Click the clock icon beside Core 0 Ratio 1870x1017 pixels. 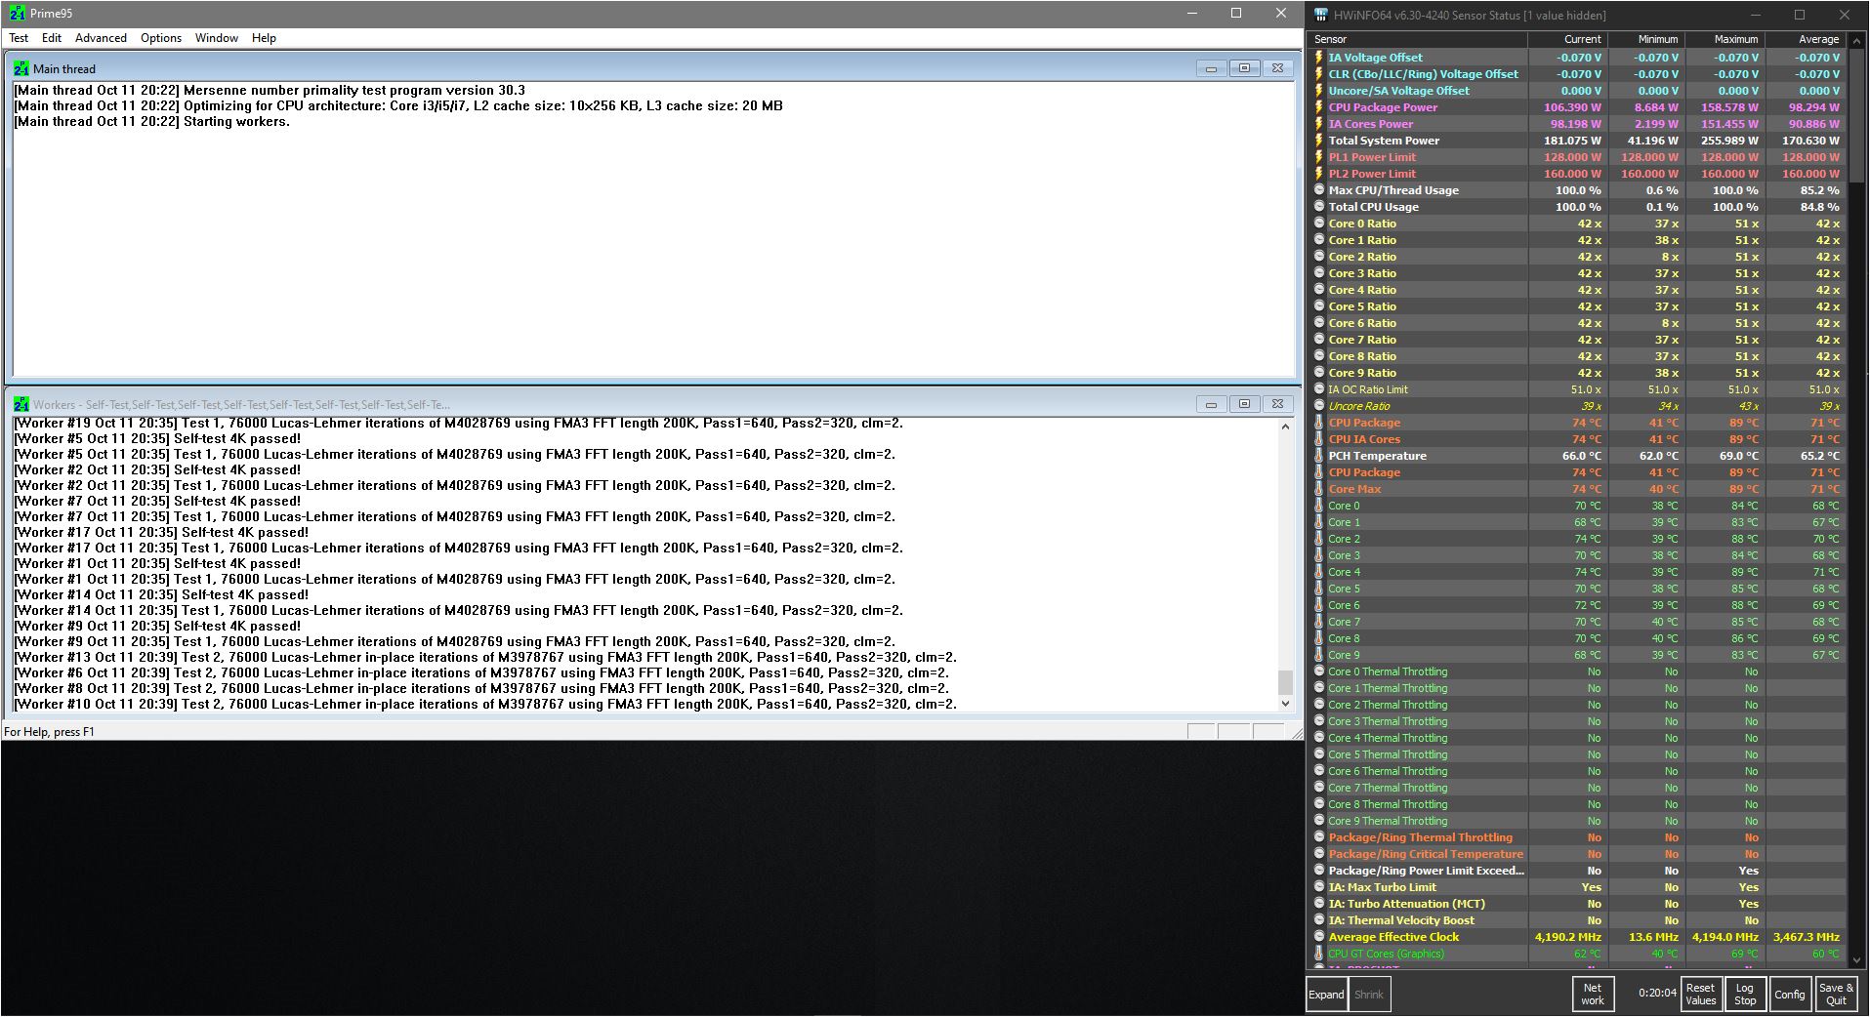(1319, 224)
